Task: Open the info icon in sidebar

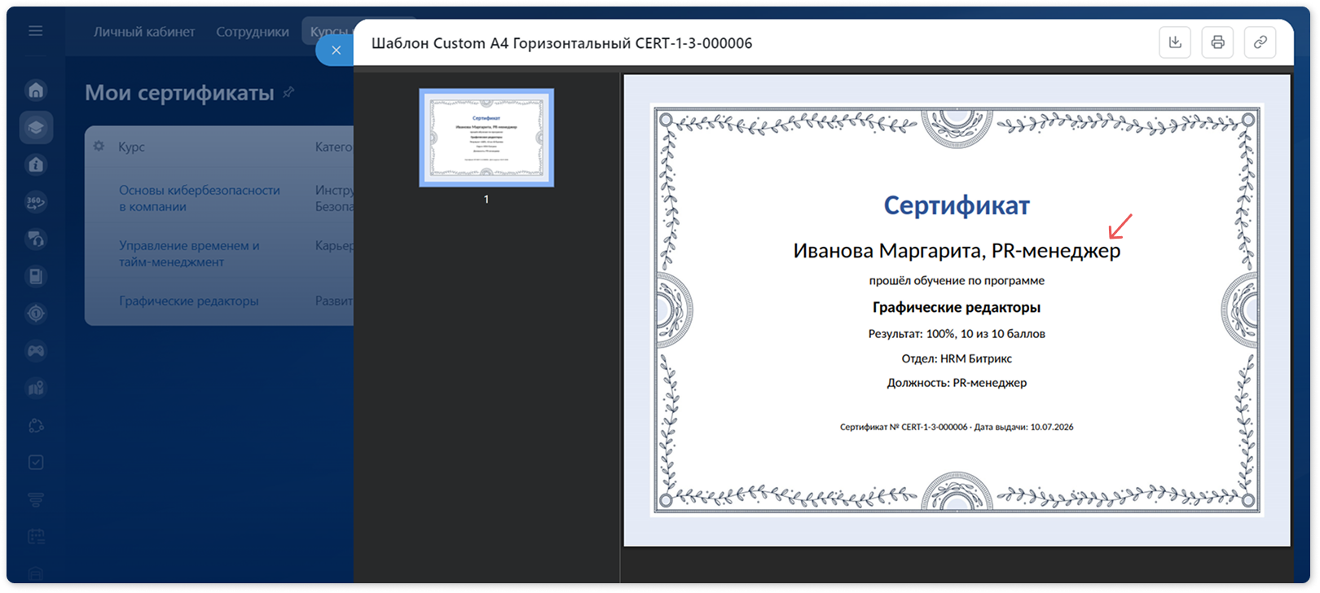Action: pyautogui.click(x=36, y=165)
